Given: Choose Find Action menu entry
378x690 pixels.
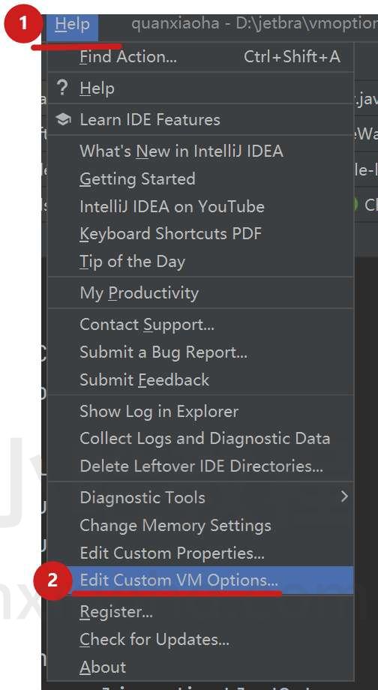Looking at the screenshot, I should pos(200,57).
